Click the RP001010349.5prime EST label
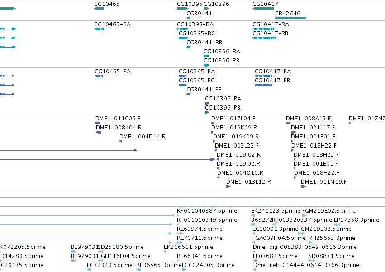Image resolution: width=385 pixels, height=272 pixels. click(207, 220)
